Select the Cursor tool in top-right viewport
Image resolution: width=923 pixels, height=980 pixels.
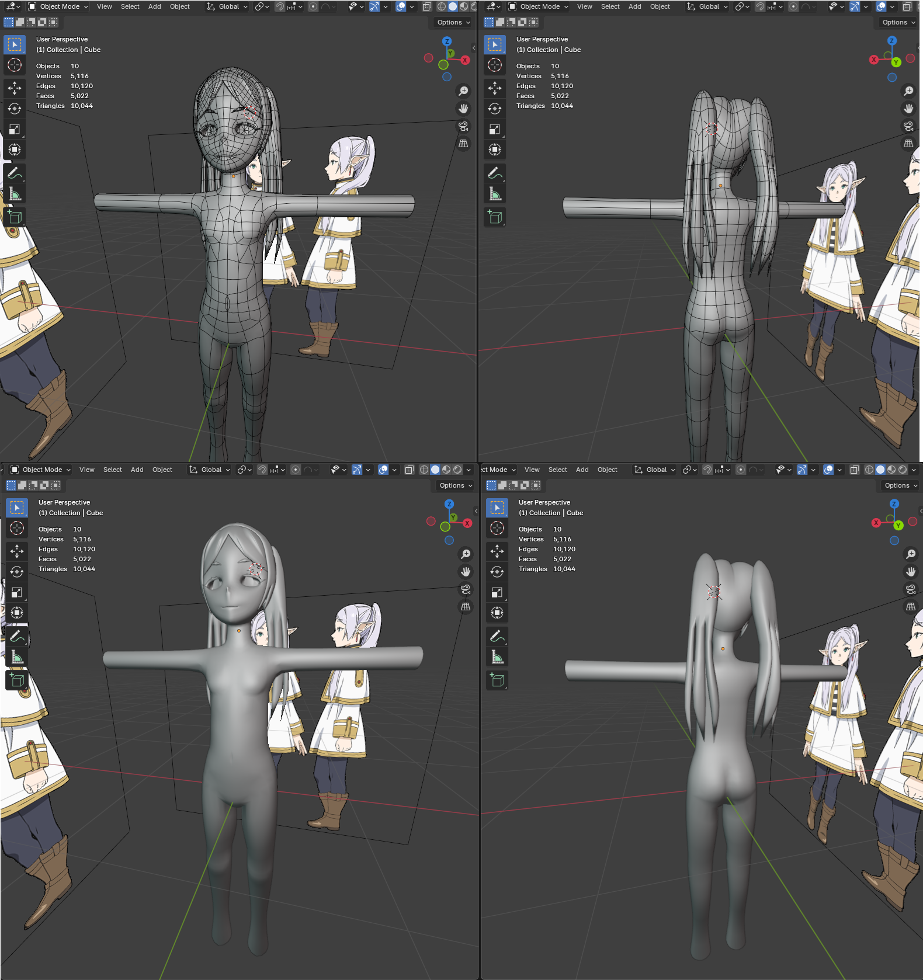pos(495,65)
